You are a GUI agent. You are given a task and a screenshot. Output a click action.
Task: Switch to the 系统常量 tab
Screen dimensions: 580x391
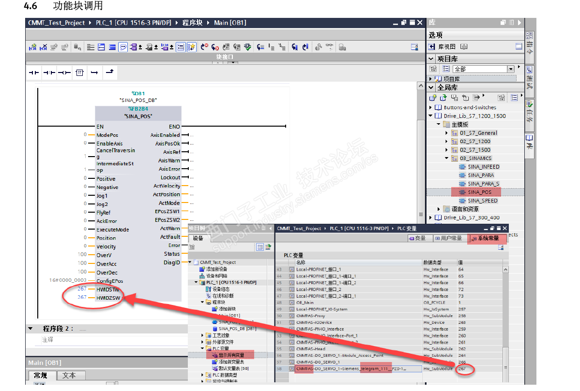(x=486, y=238)
